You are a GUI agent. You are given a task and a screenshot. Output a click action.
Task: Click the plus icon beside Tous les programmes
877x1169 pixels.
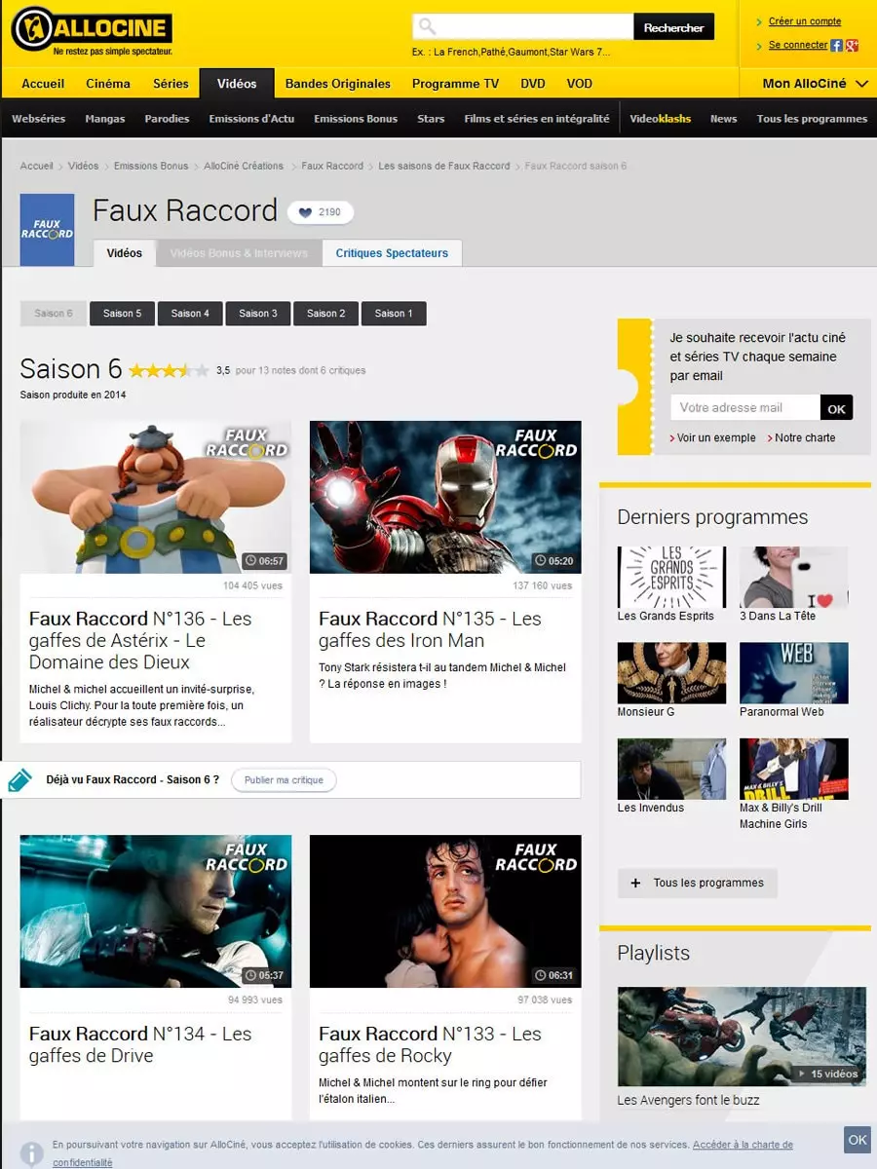pyautogui.click(x=636, y=883)
